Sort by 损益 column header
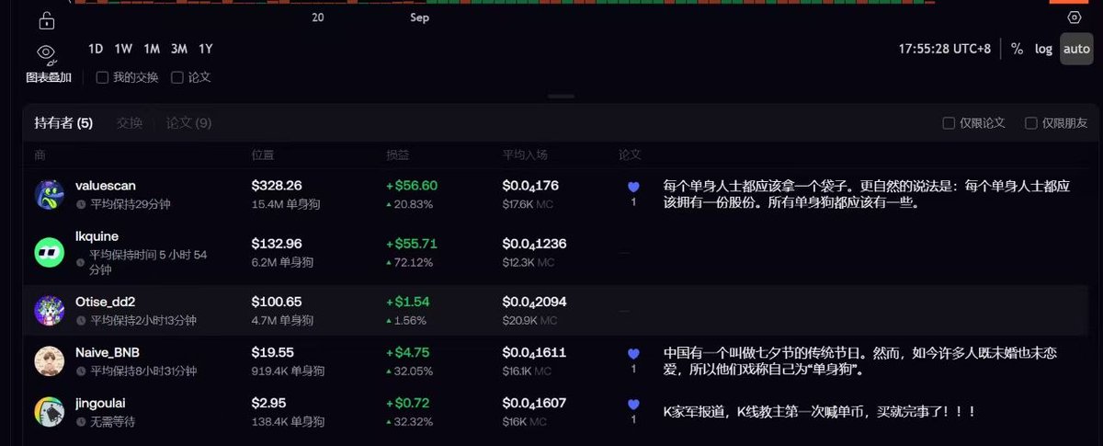1103x446 pixels. click(x=398, y=154)
